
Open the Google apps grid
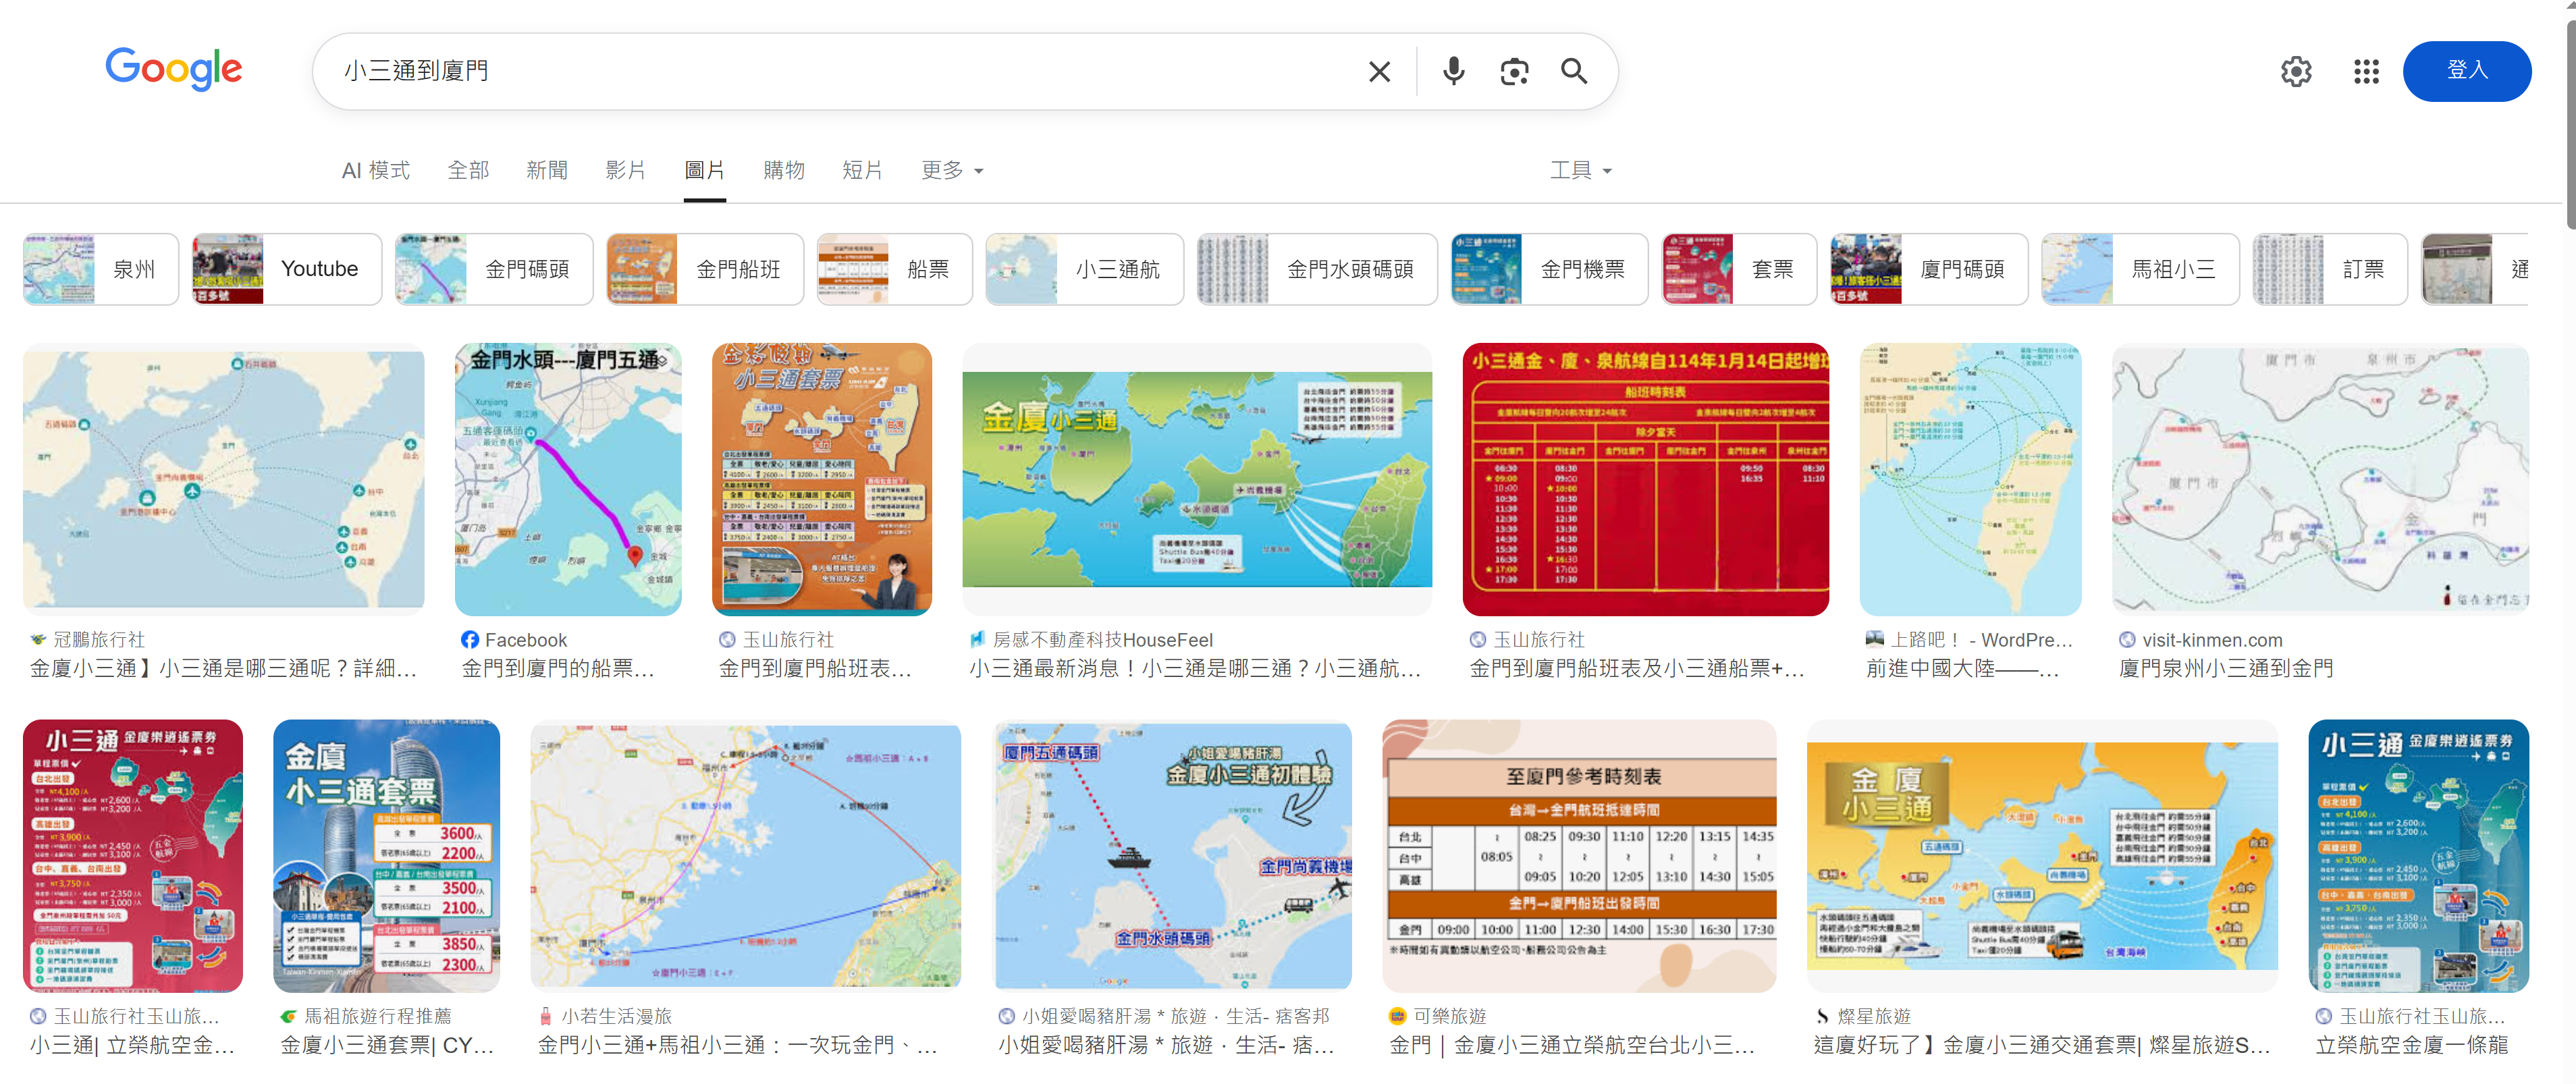coord(2365,71)
